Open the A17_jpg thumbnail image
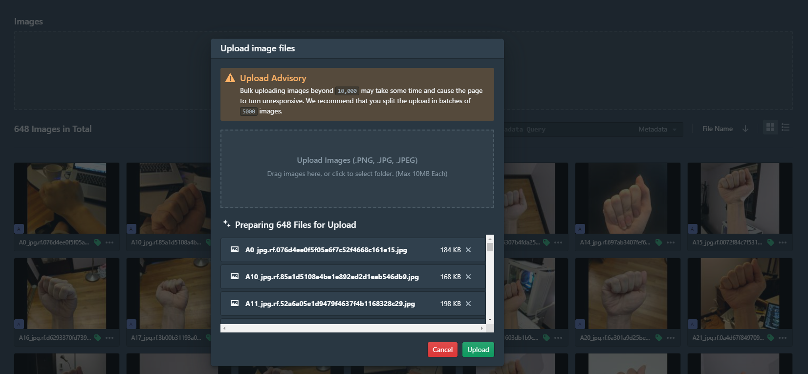The height and width of the screenshot is (374, 808). point(169,293)
